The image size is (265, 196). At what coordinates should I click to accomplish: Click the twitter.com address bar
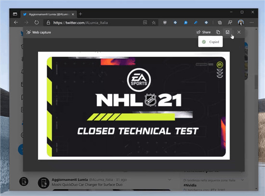pos(95,23)
